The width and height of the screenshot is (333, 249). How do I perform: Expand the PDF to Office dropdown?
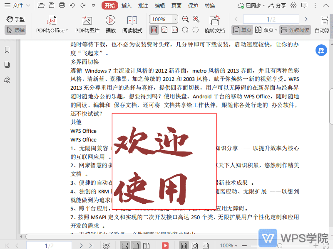click(68, 30)
